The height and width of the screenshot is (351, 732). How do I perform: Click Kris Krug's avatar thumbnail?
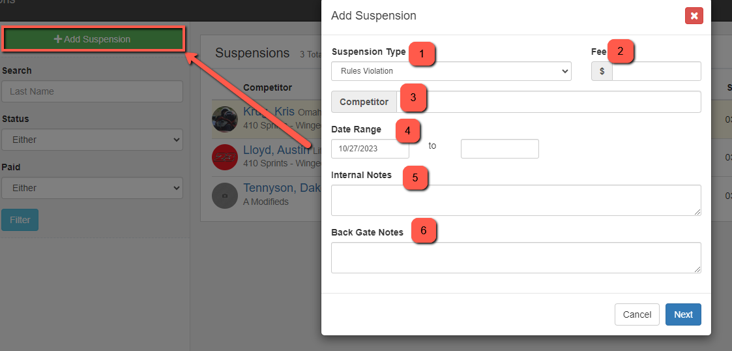click(x=224, y=119)
